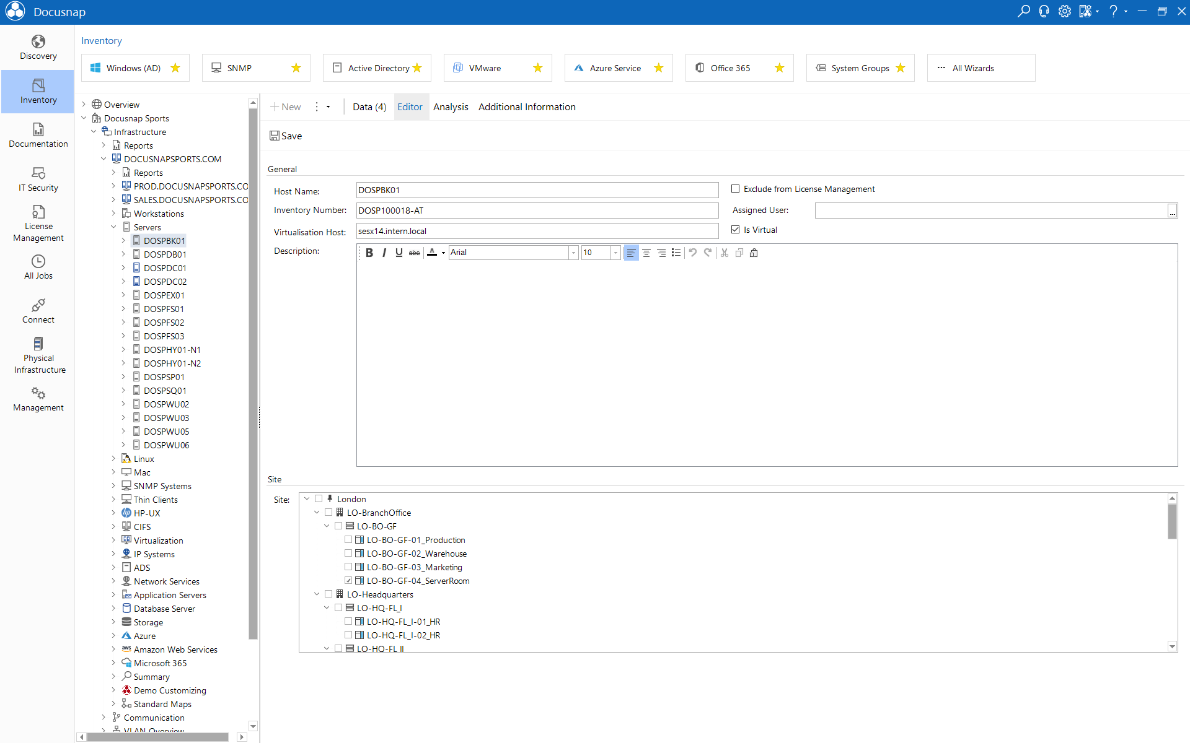Paste text using description toolbar icon

[754, 253]
